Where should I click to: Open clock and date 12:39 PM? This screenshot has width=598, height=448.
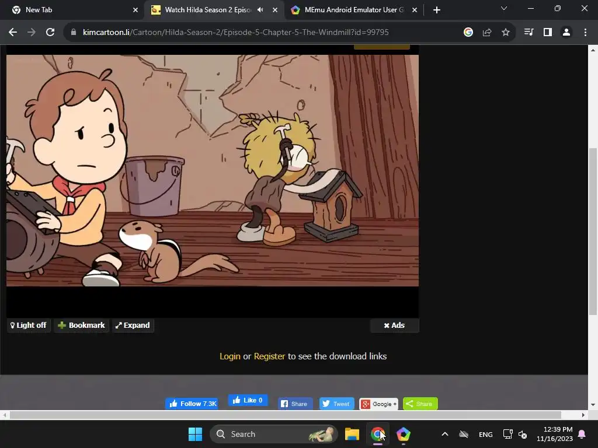(x=555, y=434)
